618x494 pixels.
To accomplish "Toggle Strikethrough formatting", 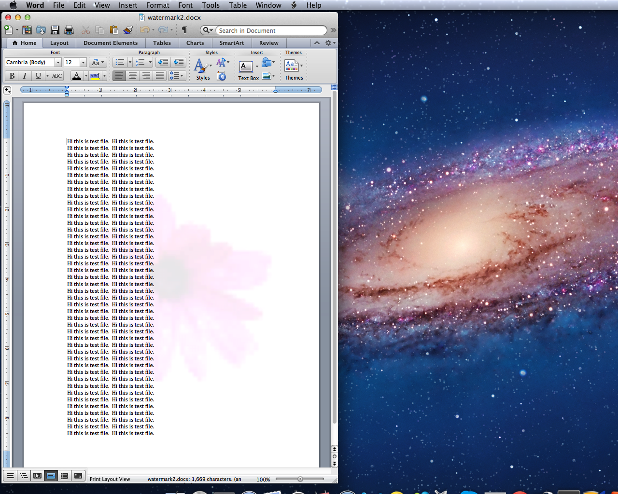I will [57, 76].
